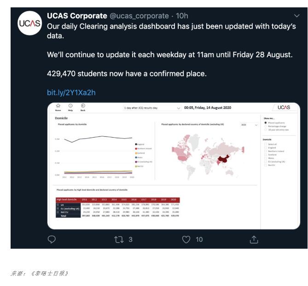The width and height of the screenshot is (308, 286).
Task: Click the red China region on map
Action: click(223, 159)
